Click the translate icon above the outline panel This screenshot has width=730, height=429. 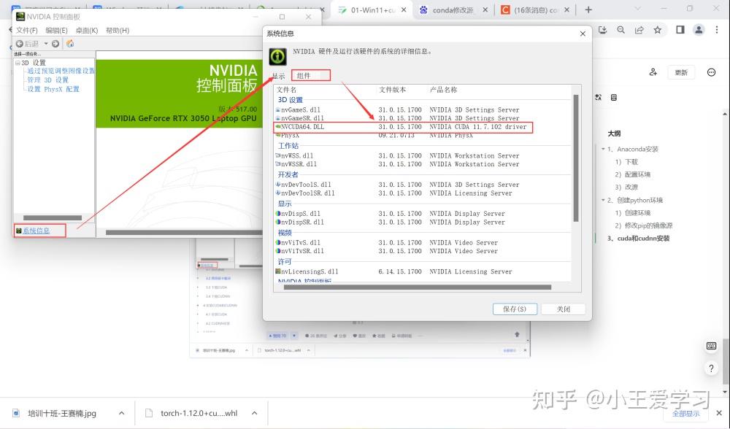click(x=598, y=97)
